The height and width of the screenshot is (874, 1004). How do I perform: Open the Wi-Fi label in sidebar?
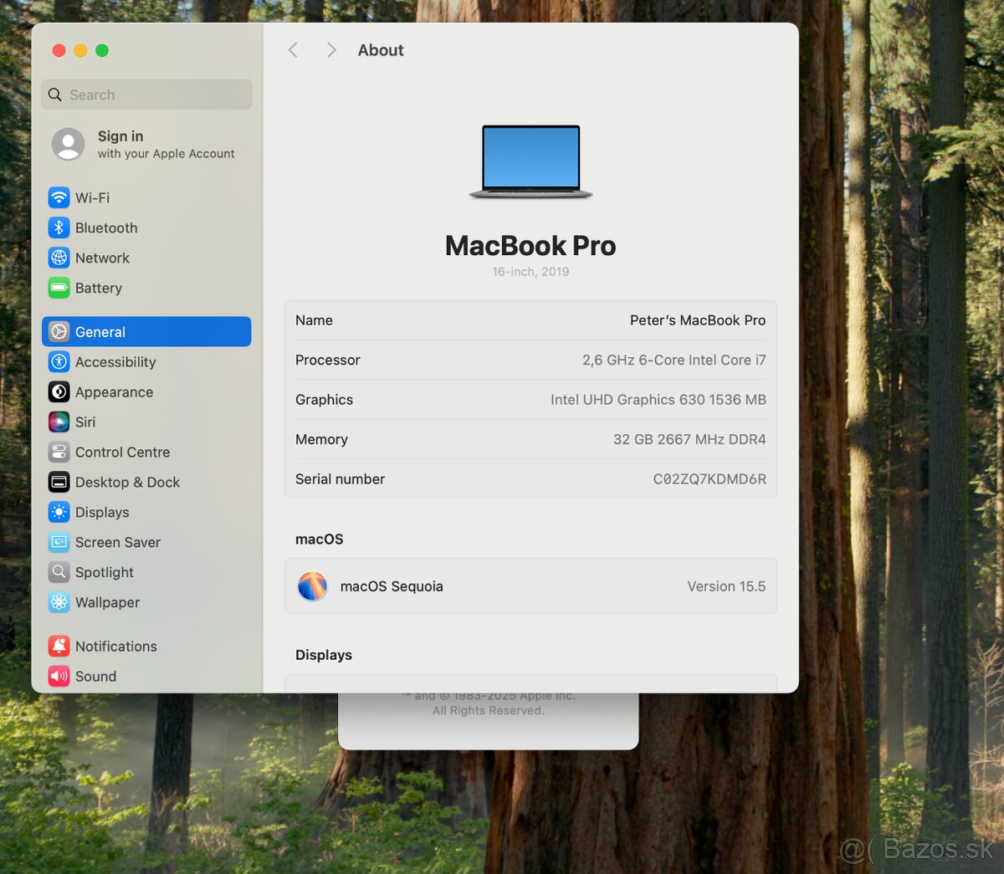click(x=92, y=198)
